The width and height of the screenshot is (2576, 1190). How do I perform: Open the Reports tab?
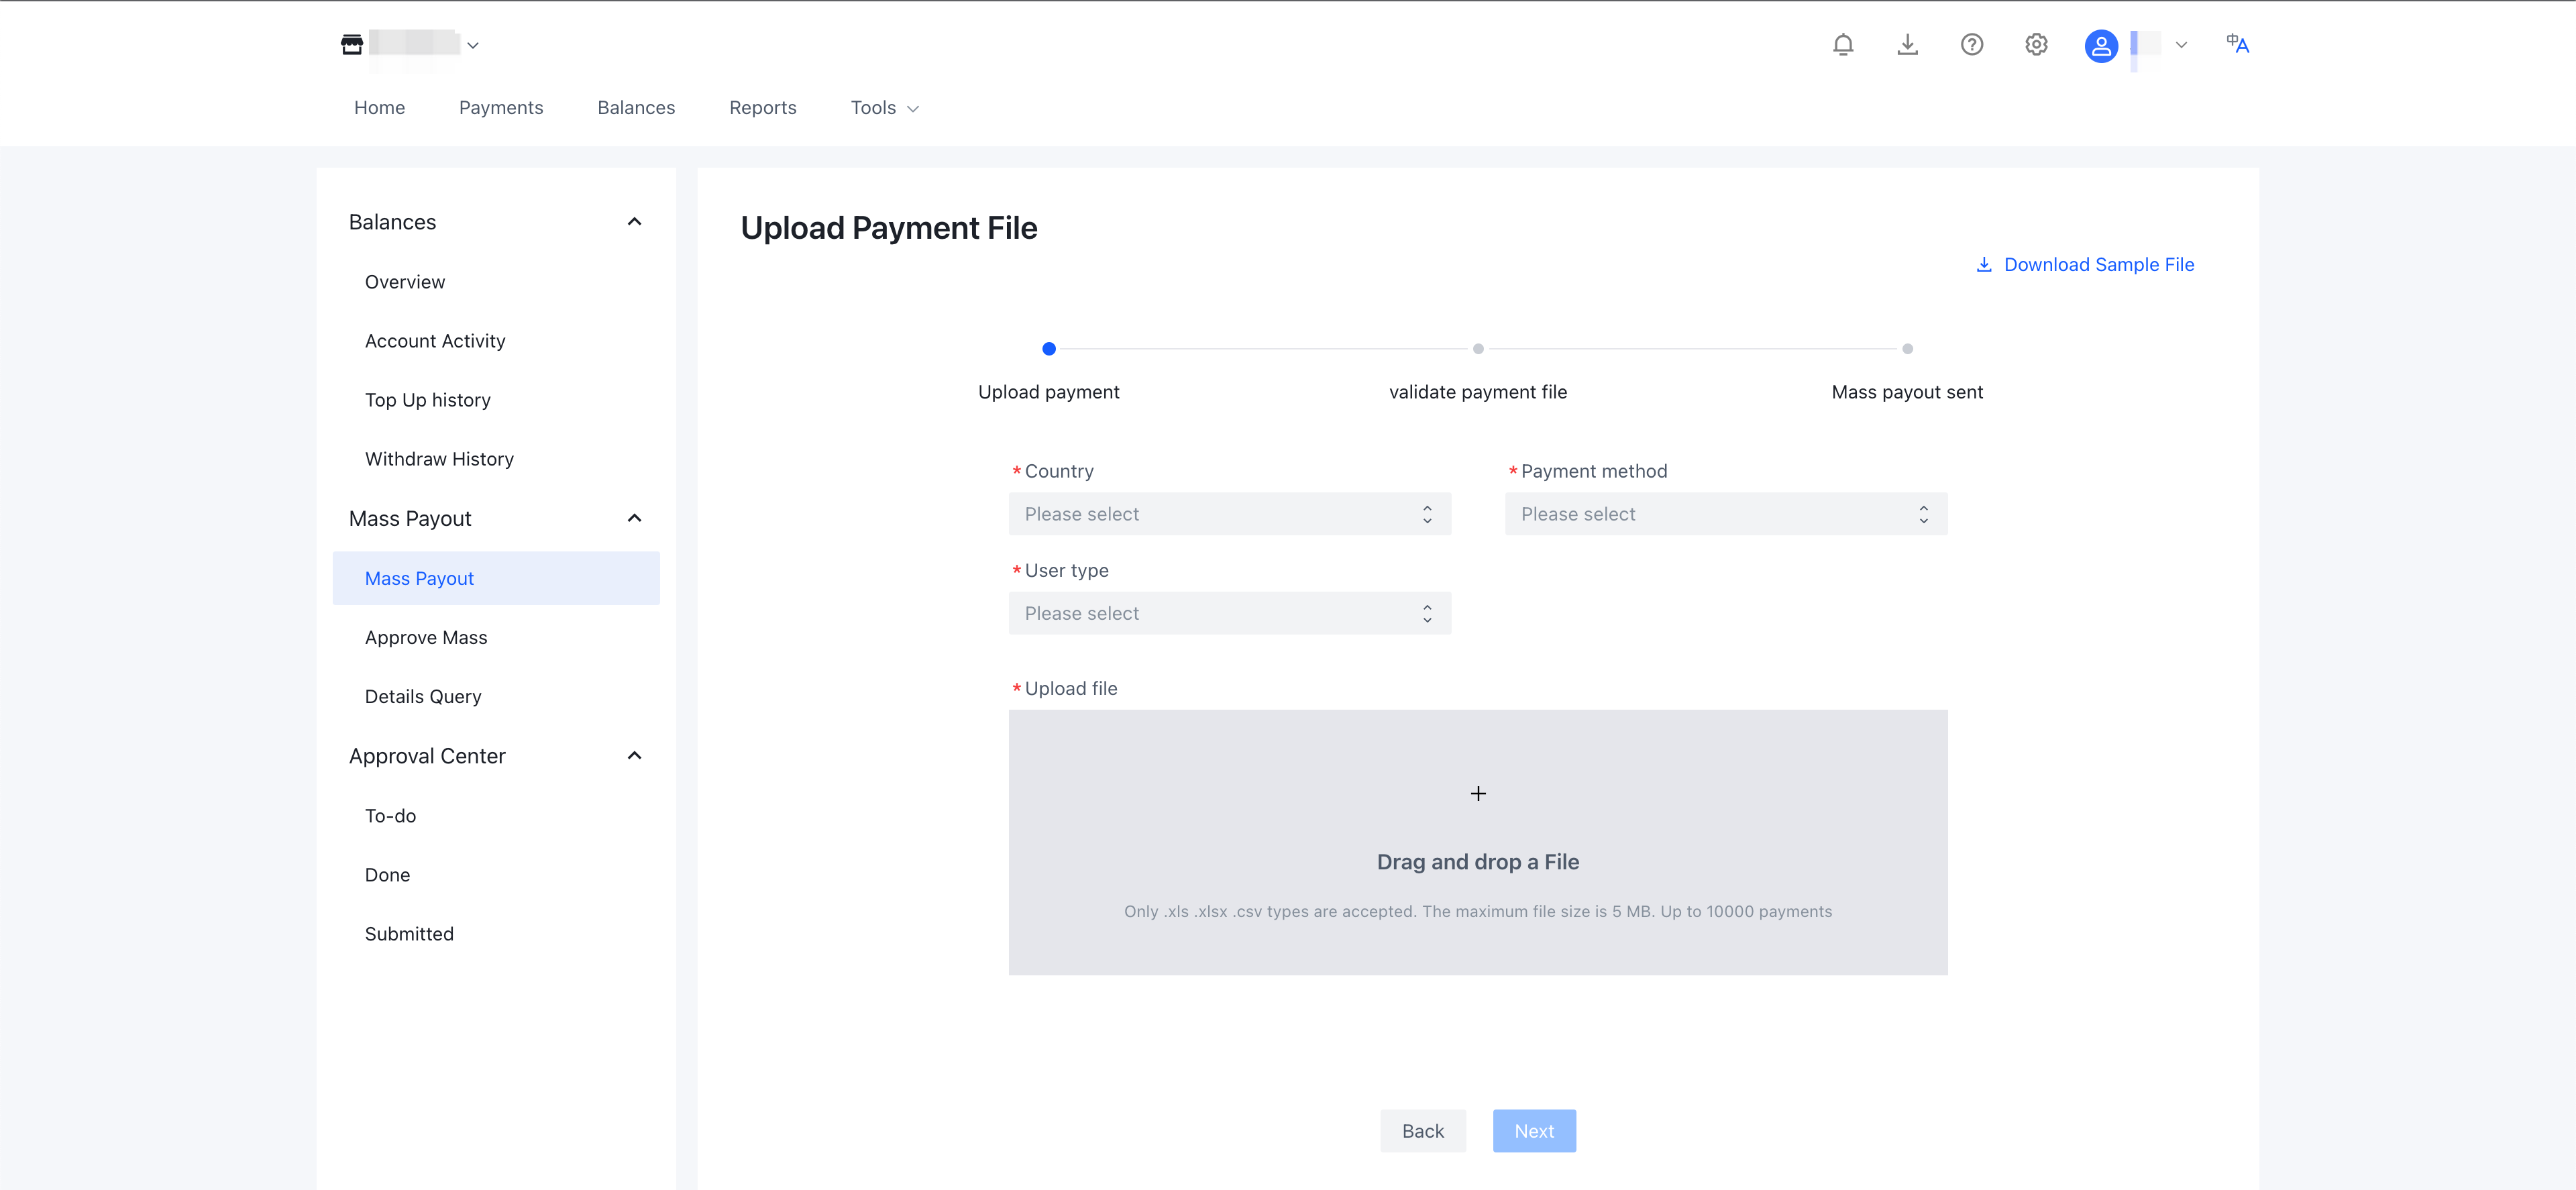pos(762,108)
